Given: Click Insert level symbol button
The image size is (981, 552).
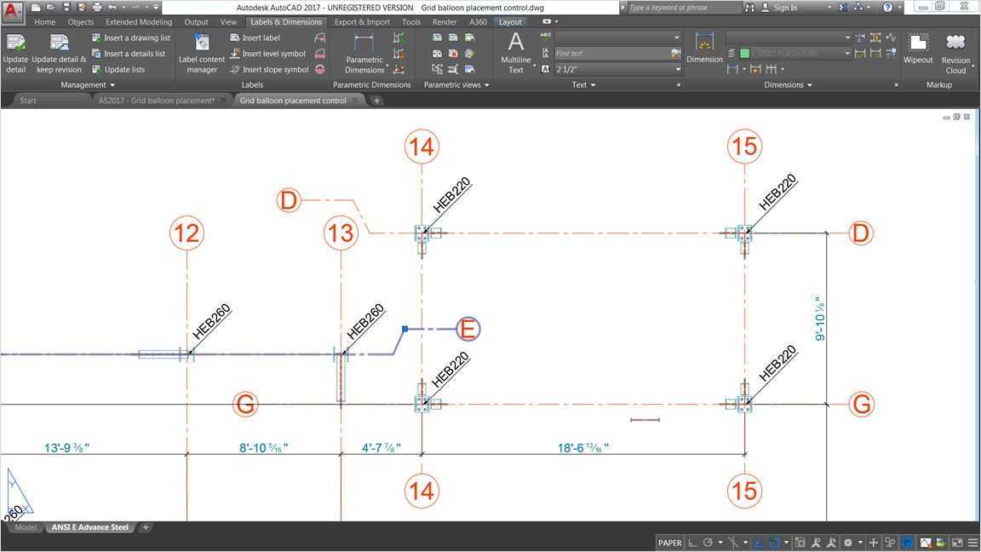Looking at the screenshot, I should 267,54.
